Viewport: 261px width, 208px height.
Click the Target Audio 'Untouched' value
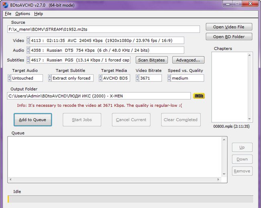coord(27,78)
